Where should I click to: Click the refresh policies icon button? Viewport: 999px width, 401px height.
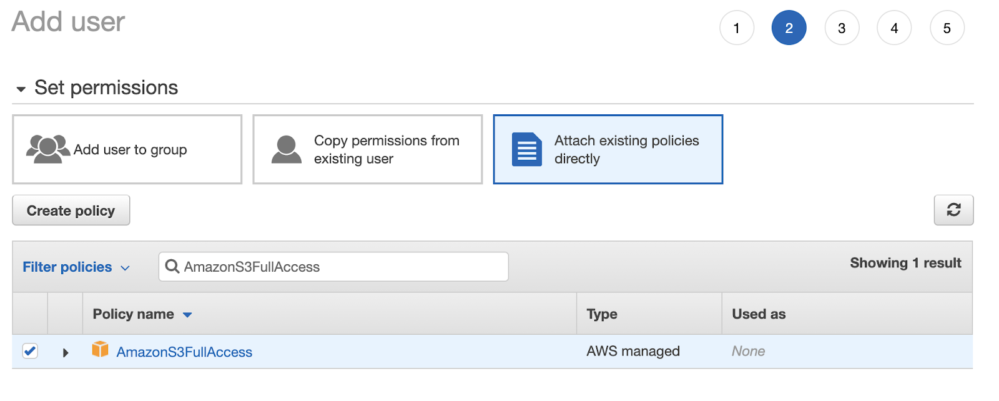[953, 210]
